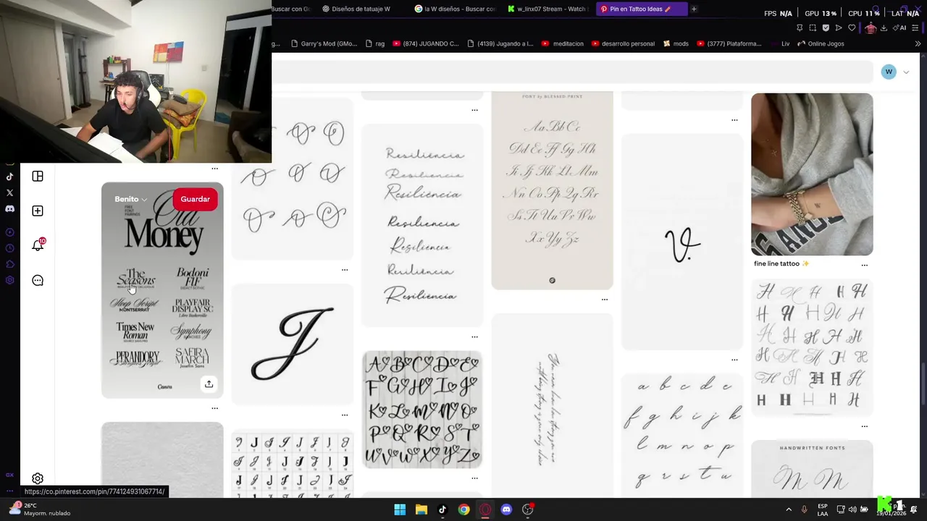The height and width of the screenshot is (521, 927).
Task: Open the mods bookmark
Action: [676, 43]
